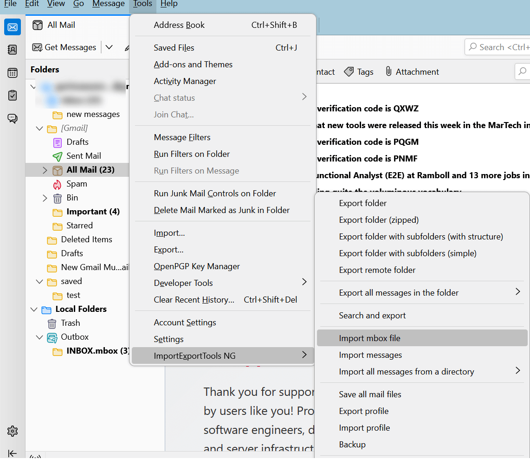Viewport: 530px width, 465px height.
Task: Select Run Filters on Folder
Action: pos(223,154)
